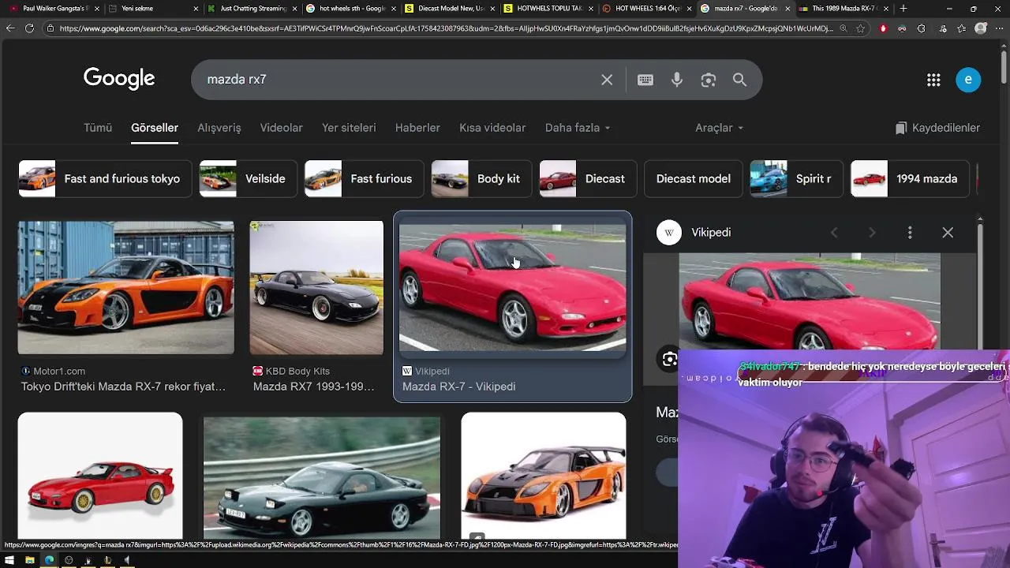
Task: Click the large red RX-7 preview image
Action: tap(810, 301)
